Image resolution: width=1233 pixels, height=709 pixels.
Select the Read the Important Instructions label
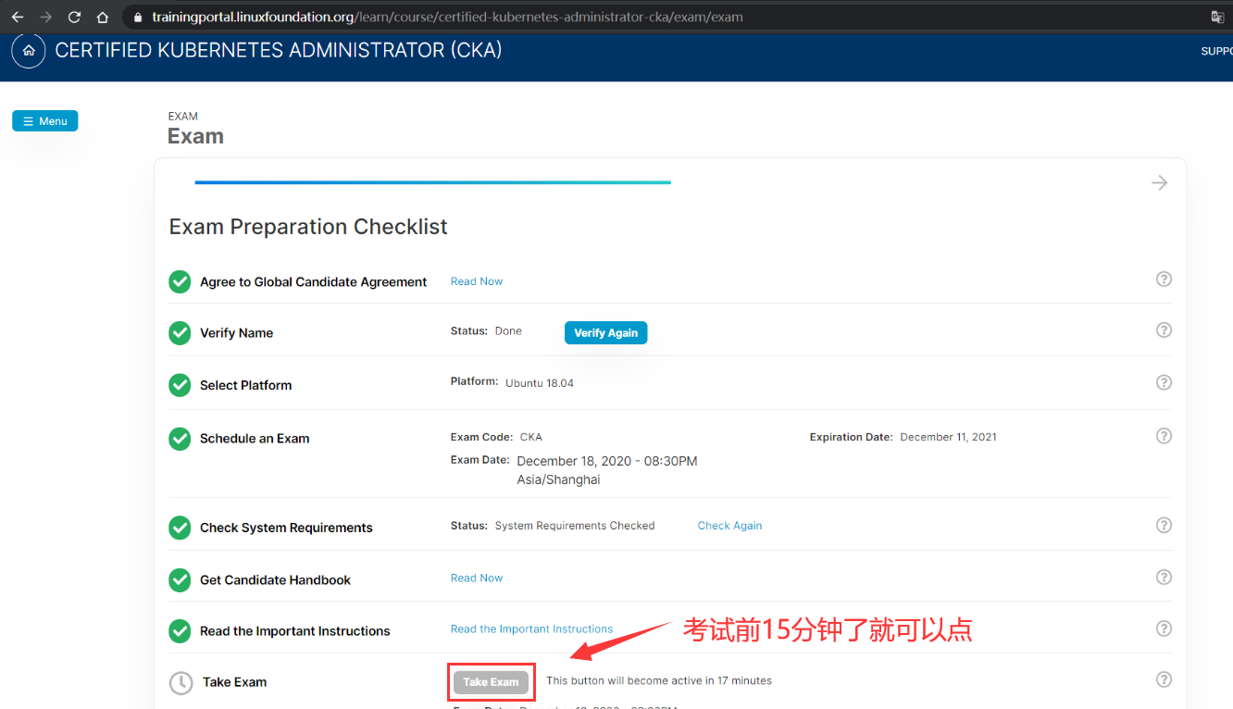pos(295,631)
